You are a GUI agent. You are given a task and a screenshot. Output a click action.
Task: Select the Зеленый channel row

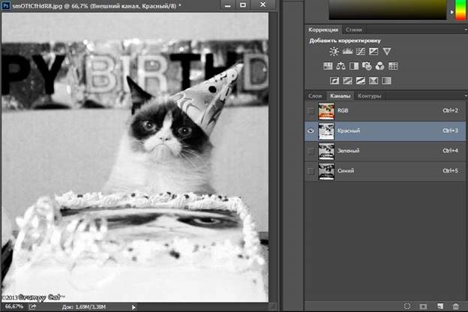coord(385,151)
